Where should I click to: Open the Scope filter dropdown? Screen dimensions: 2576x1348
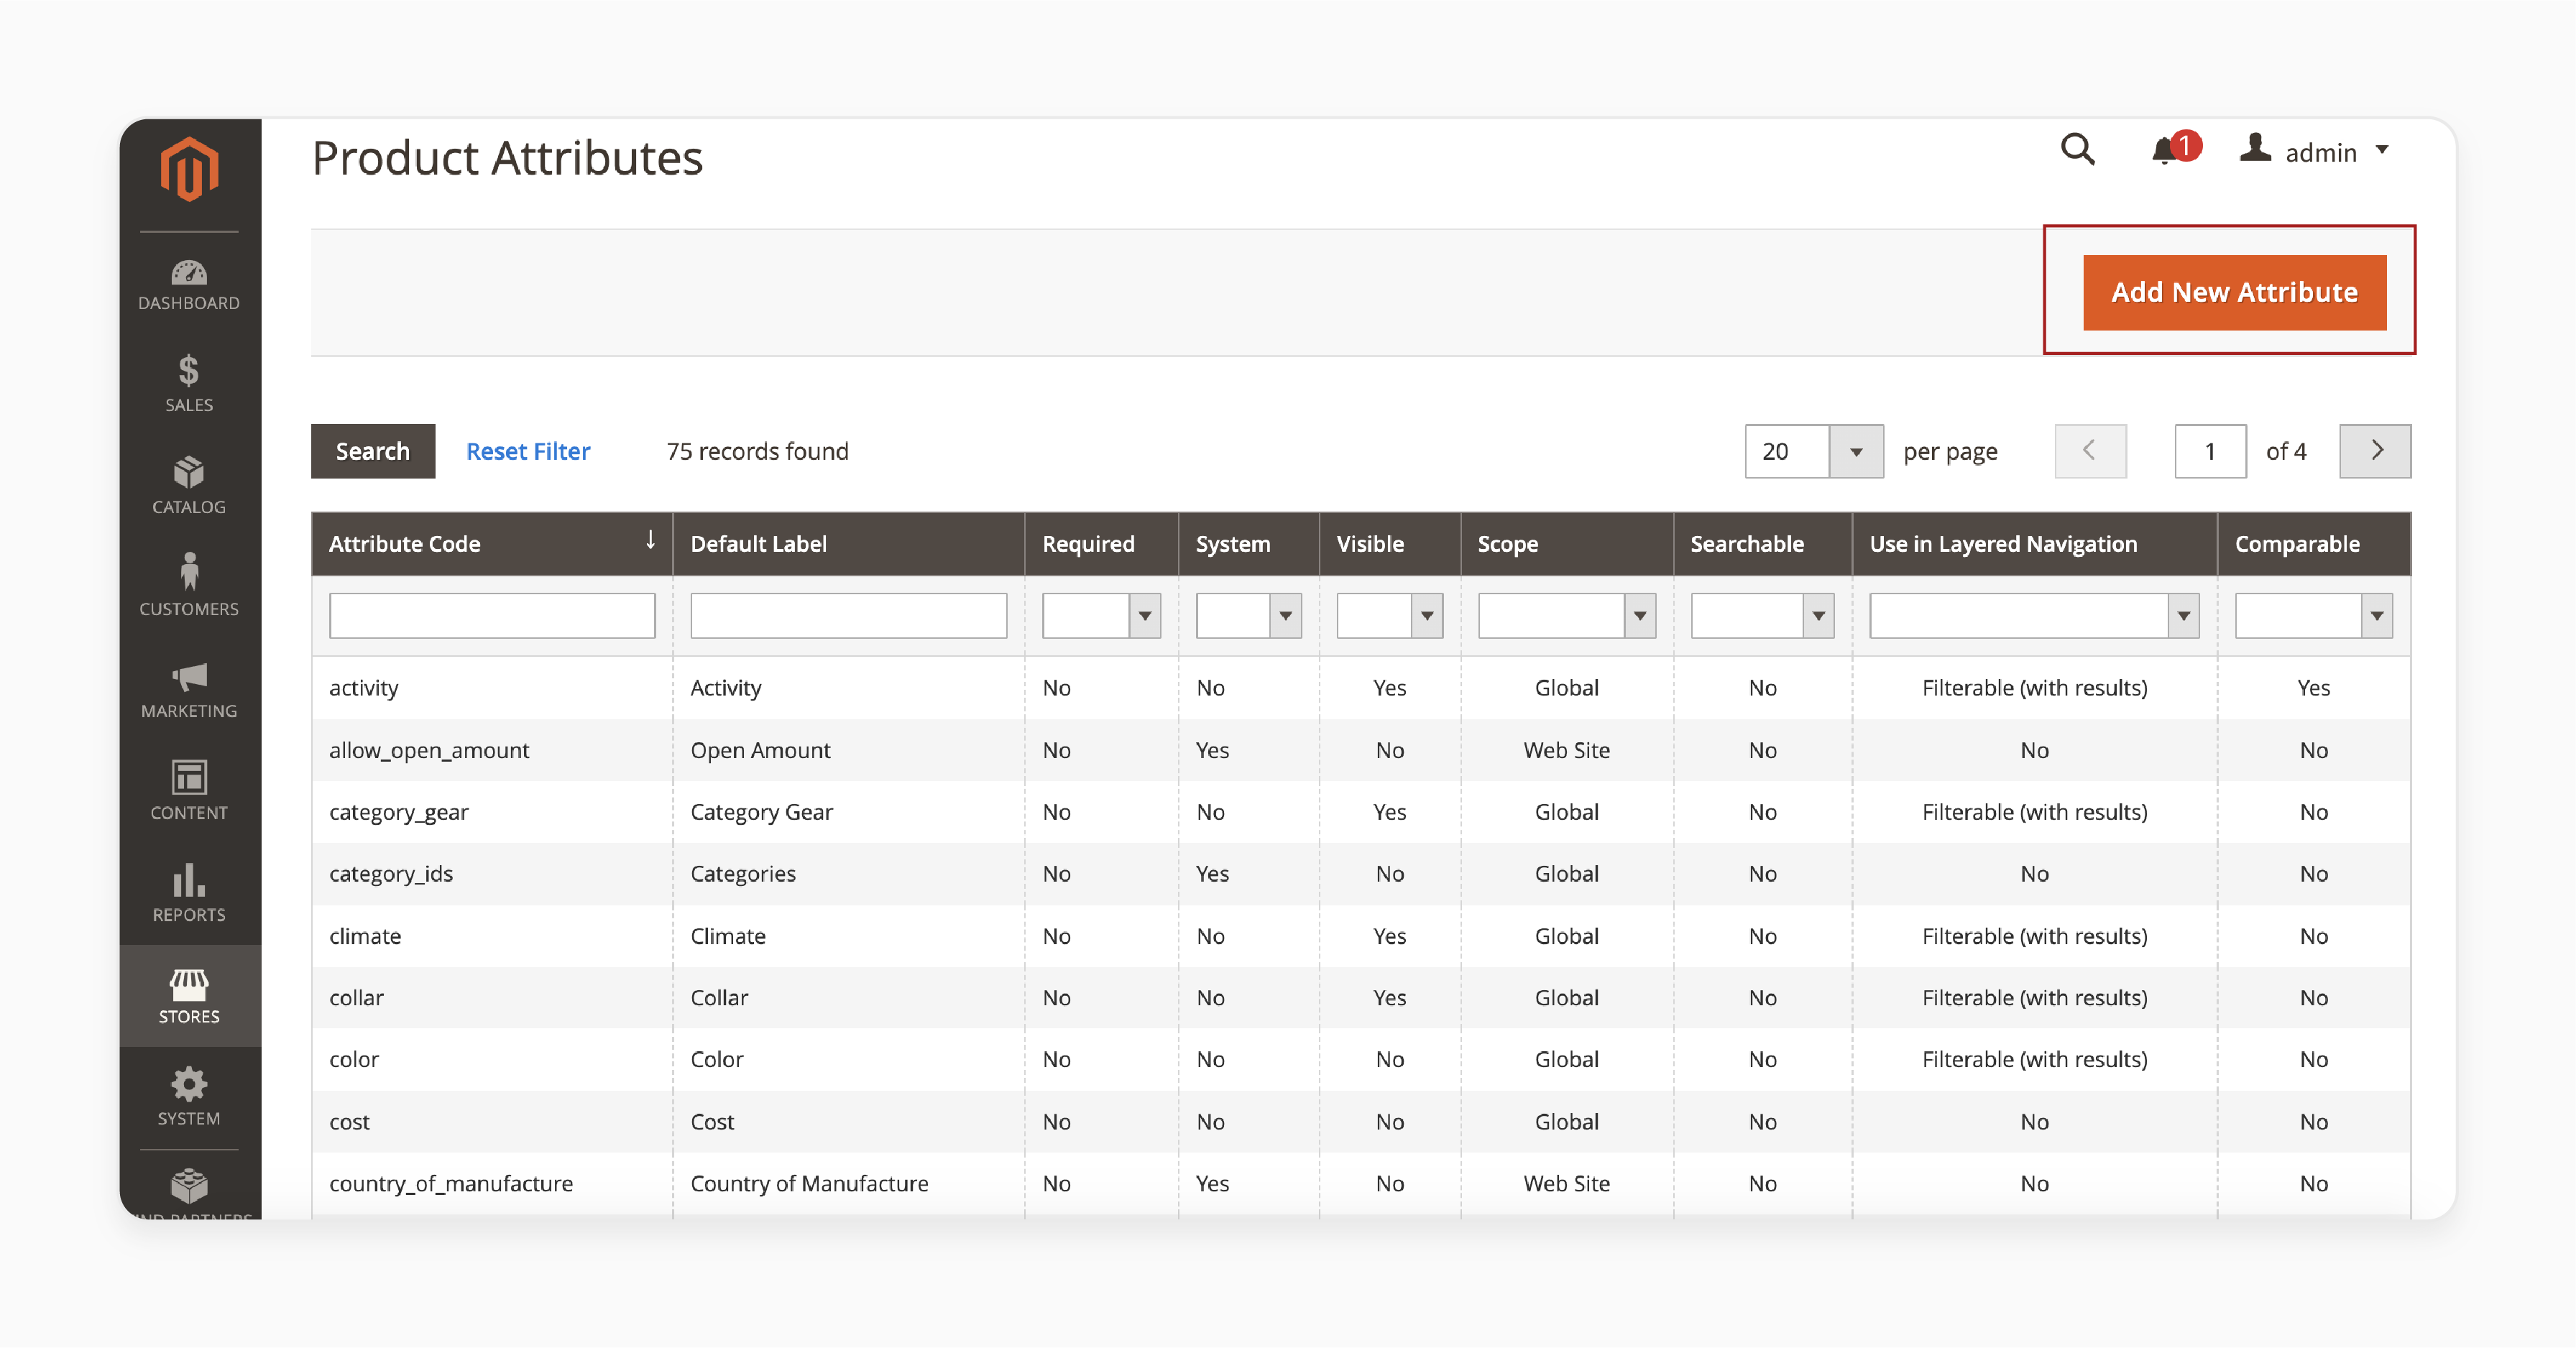coord(1567,616)
